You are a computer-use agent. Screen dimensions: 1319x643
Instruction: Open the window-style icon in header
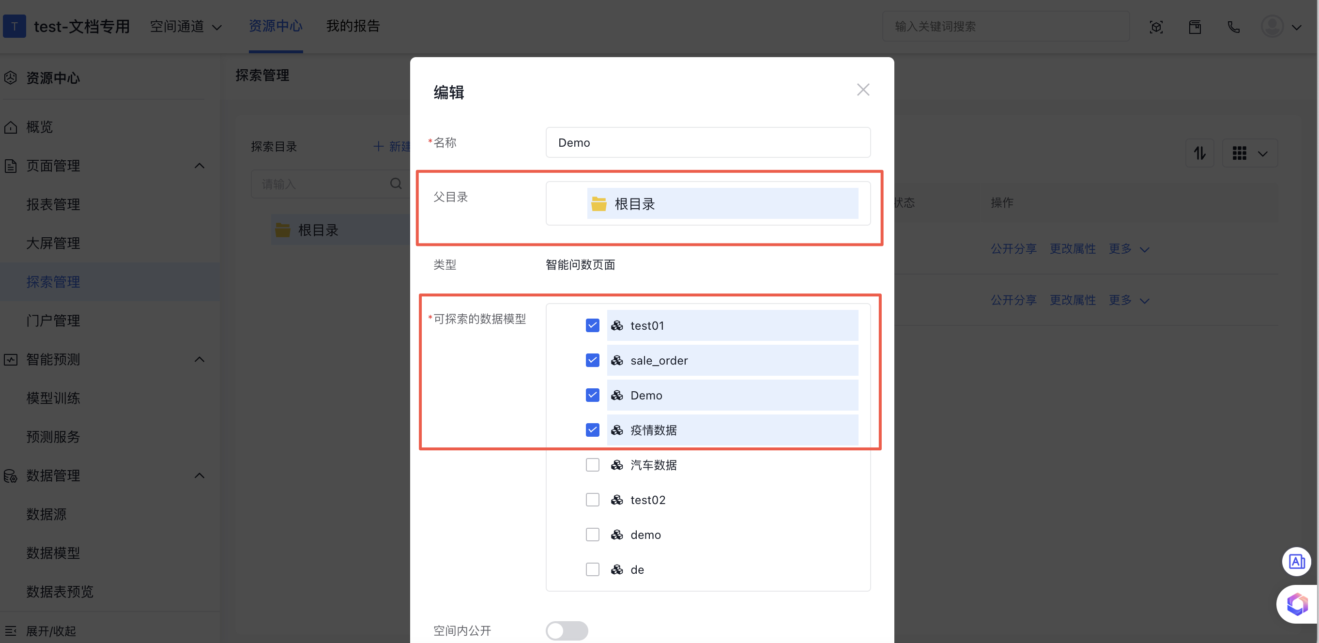(1195, 27)
